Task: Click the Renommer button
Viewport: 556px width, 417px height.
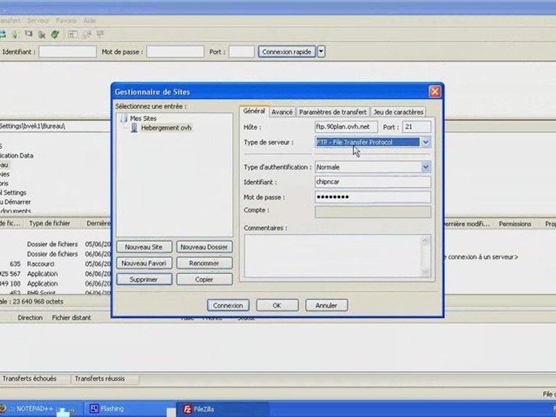Action: (x=204, y=264)
